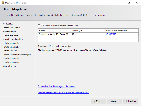The image size is (141, 106).
Task: Click the Größe (MB) column header
Action: [x=88, y=31]
